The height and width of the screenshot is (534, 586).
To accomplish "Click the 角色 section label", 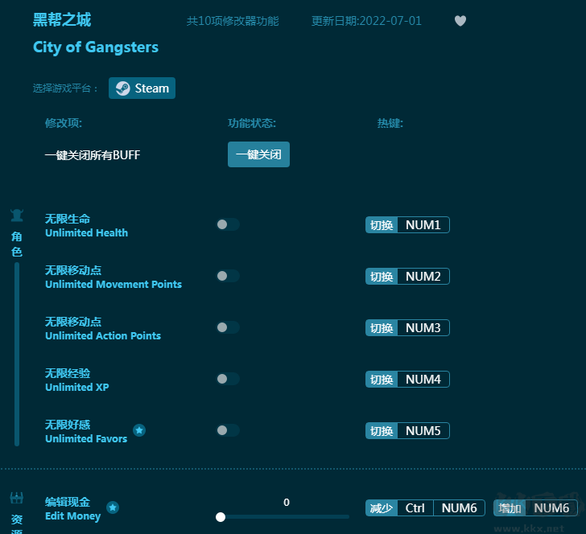I will coord(17,244).
